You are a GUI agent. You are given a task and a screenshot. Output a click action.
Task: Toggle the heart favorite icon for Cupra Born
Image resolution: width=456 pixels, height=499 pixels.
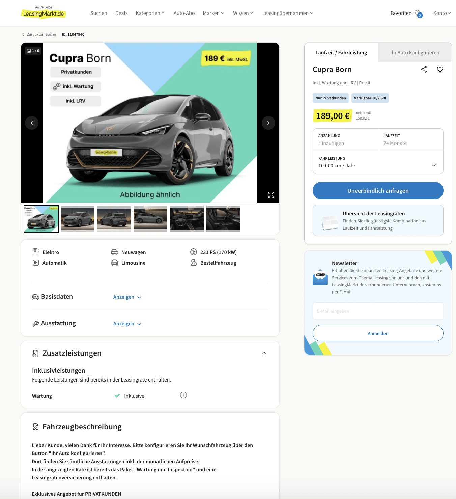tap(440, 69)
